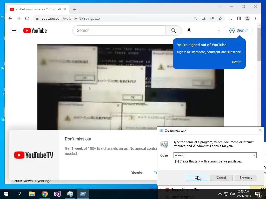View site info via the lock icon

(37, 18)
